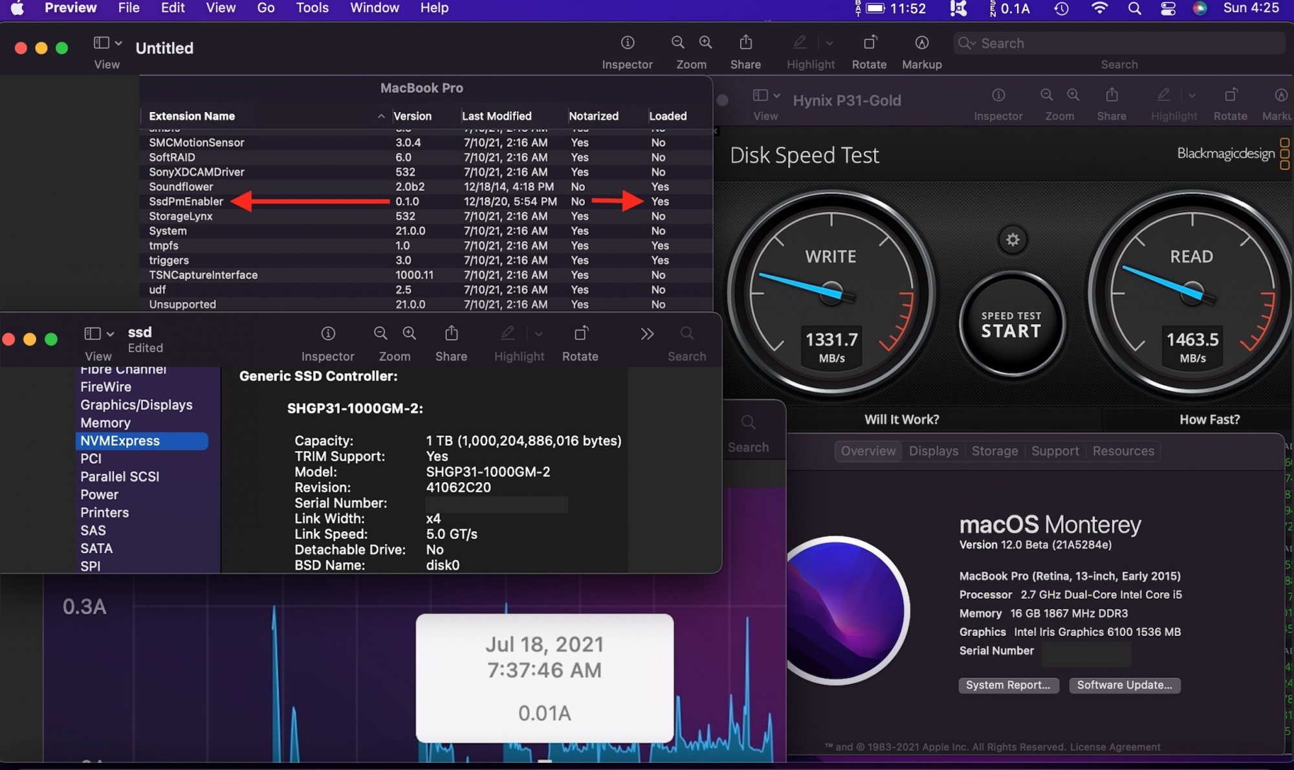Image resolution: width=1294 pixels, height=770 pixels.
Task: Expand View sidebar dropdown in Untitled window
Action: point(118,43)
